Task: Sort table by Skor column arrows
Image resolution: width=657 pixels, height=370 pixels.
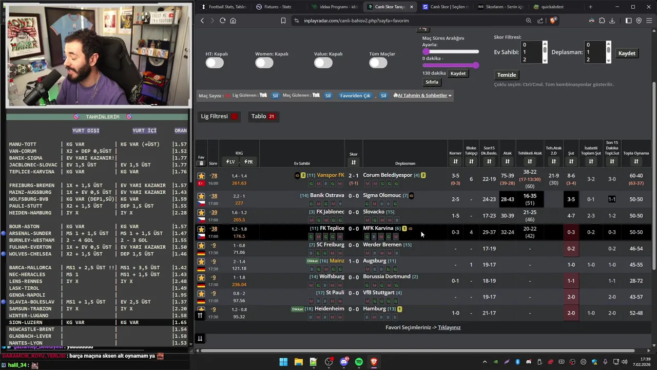Action: pos(353,162)
